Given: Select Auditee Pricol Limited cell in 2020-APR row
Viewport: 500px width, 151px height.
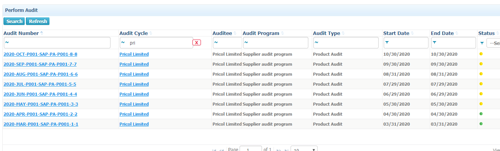Looking at the screenshot, I should pyautogui.click(x=227, y=114).
